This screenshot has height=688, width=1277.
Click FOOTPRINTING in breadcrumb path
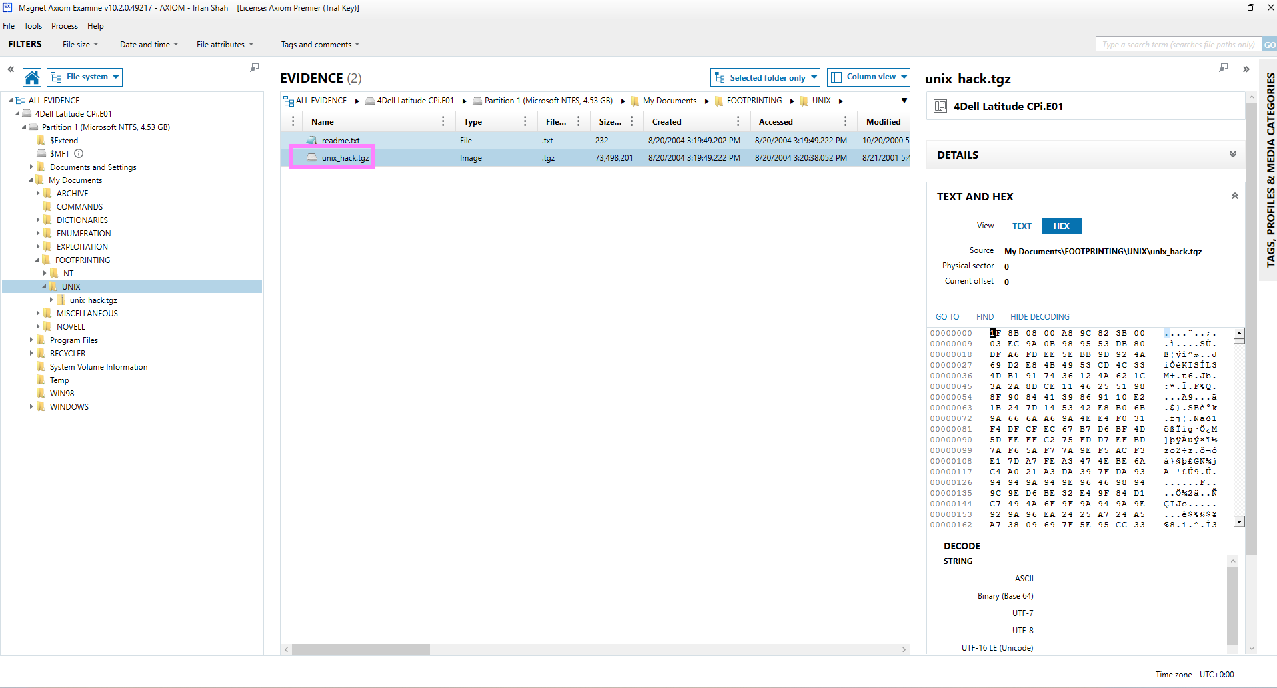tap(754, 101)
